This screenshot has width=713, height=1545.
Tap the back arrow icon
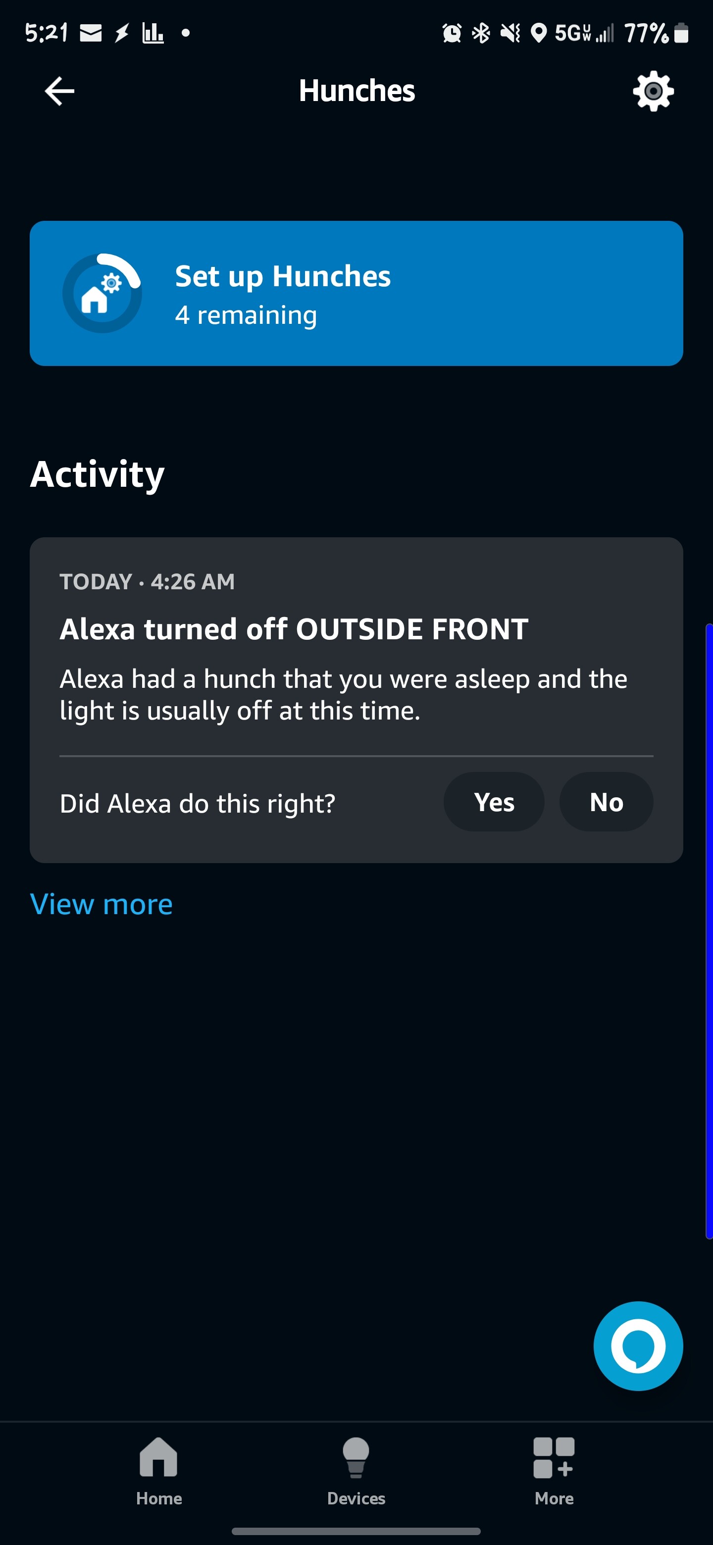coord(59,91)
